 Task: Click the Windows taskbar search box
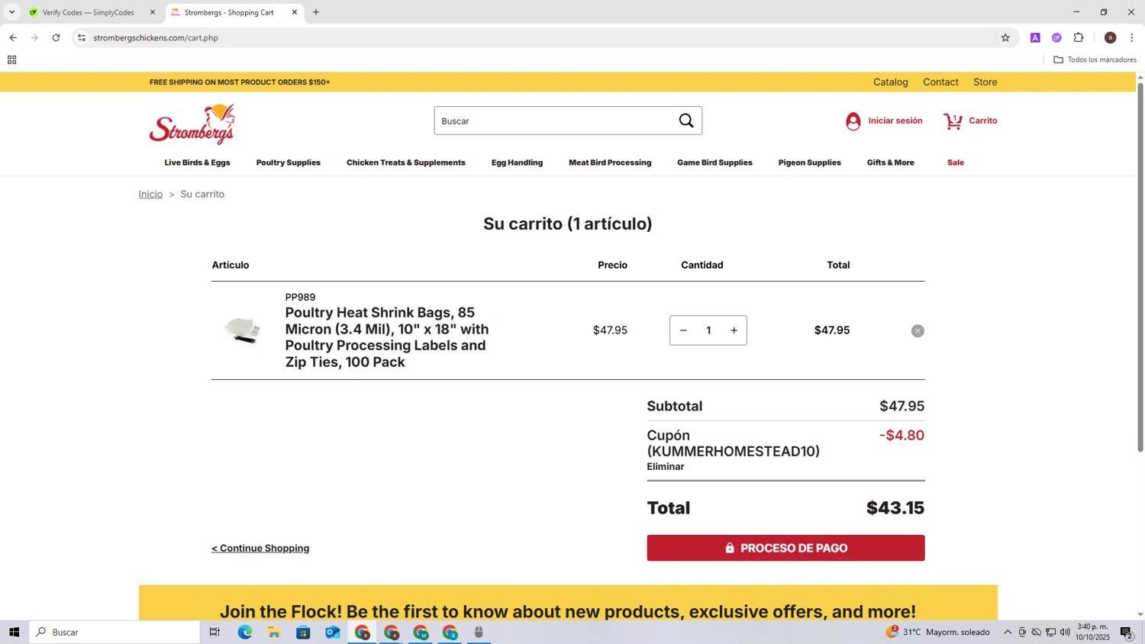(114, 632)
